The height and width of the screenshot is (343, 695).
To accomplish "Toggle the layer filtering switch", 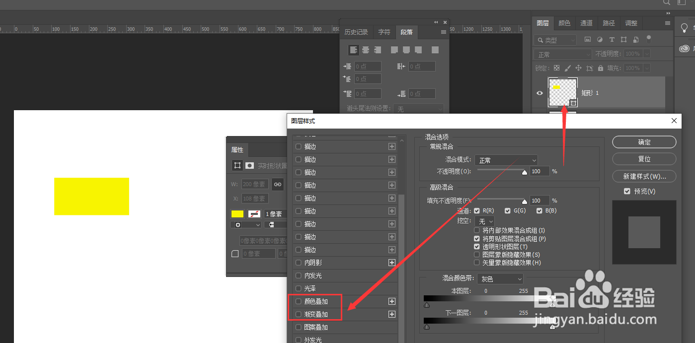I will click(x=649, y=39).
